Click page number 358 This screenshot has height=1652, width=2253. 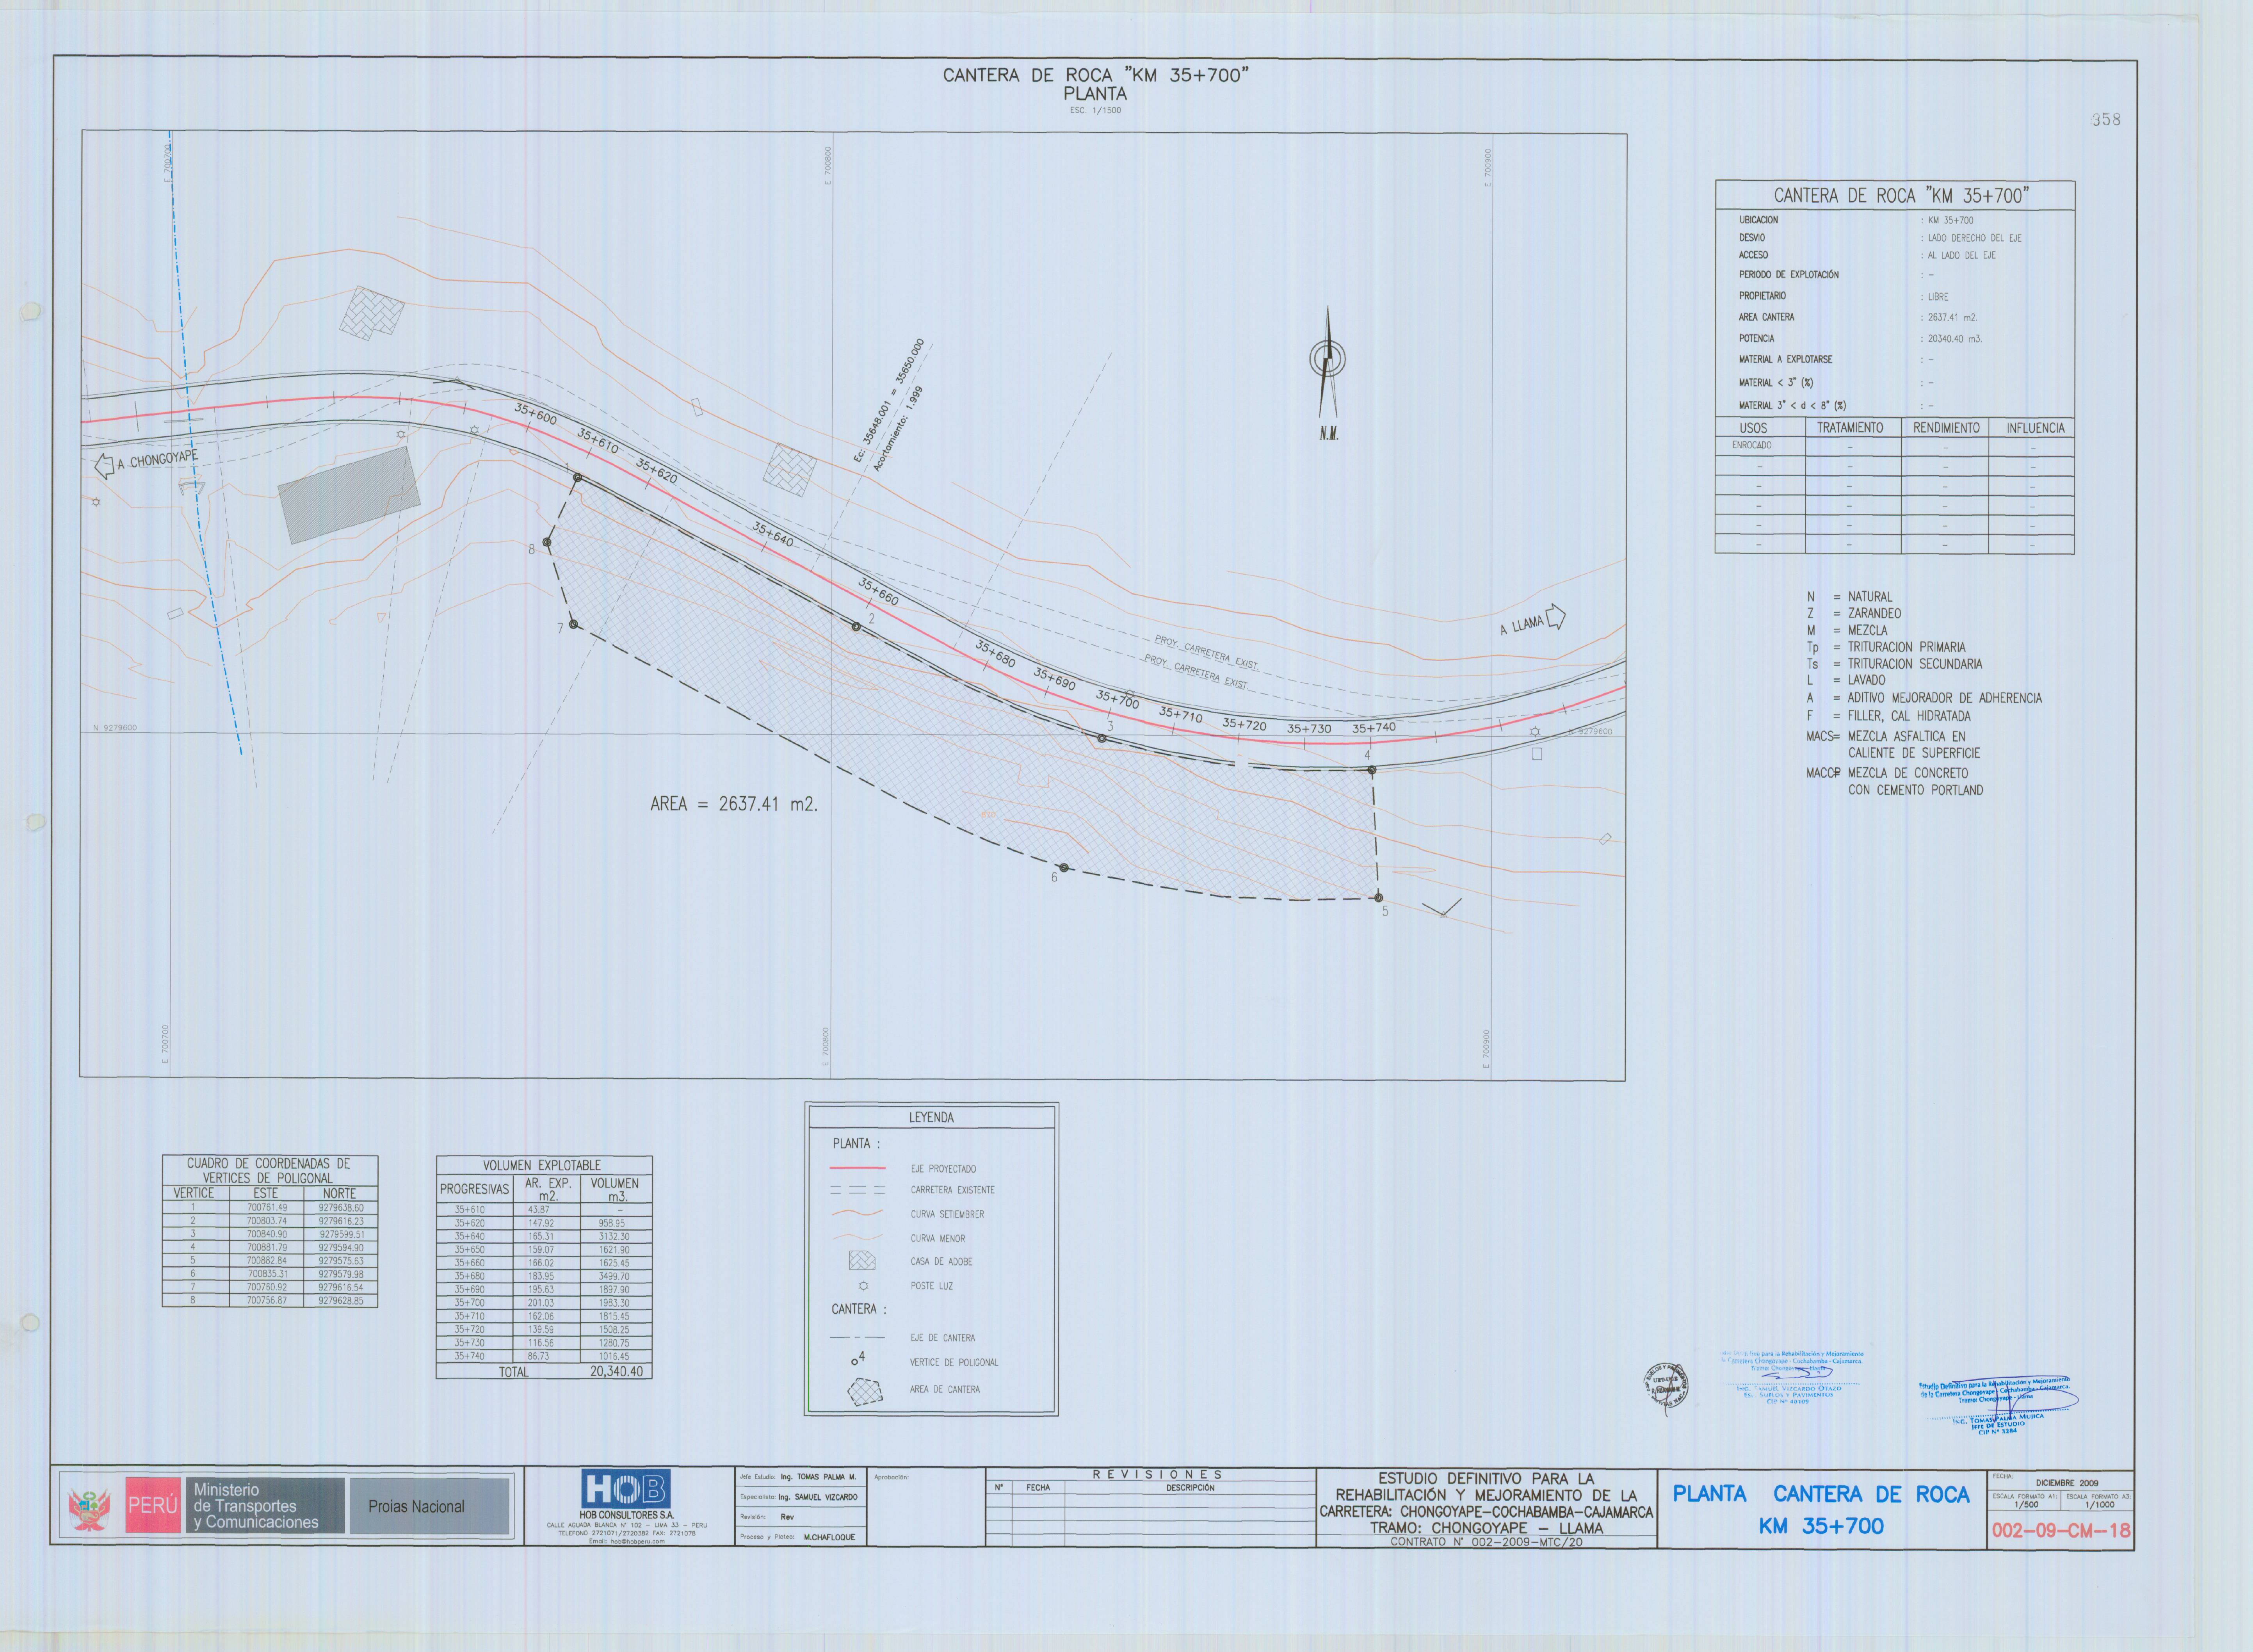pyautogui.click(x=2105, y=119)
